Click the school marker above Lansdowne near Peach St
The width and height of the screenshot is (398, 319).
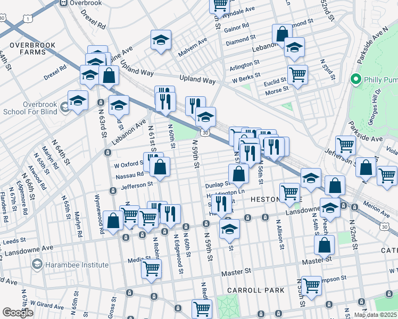pos(330,208)
